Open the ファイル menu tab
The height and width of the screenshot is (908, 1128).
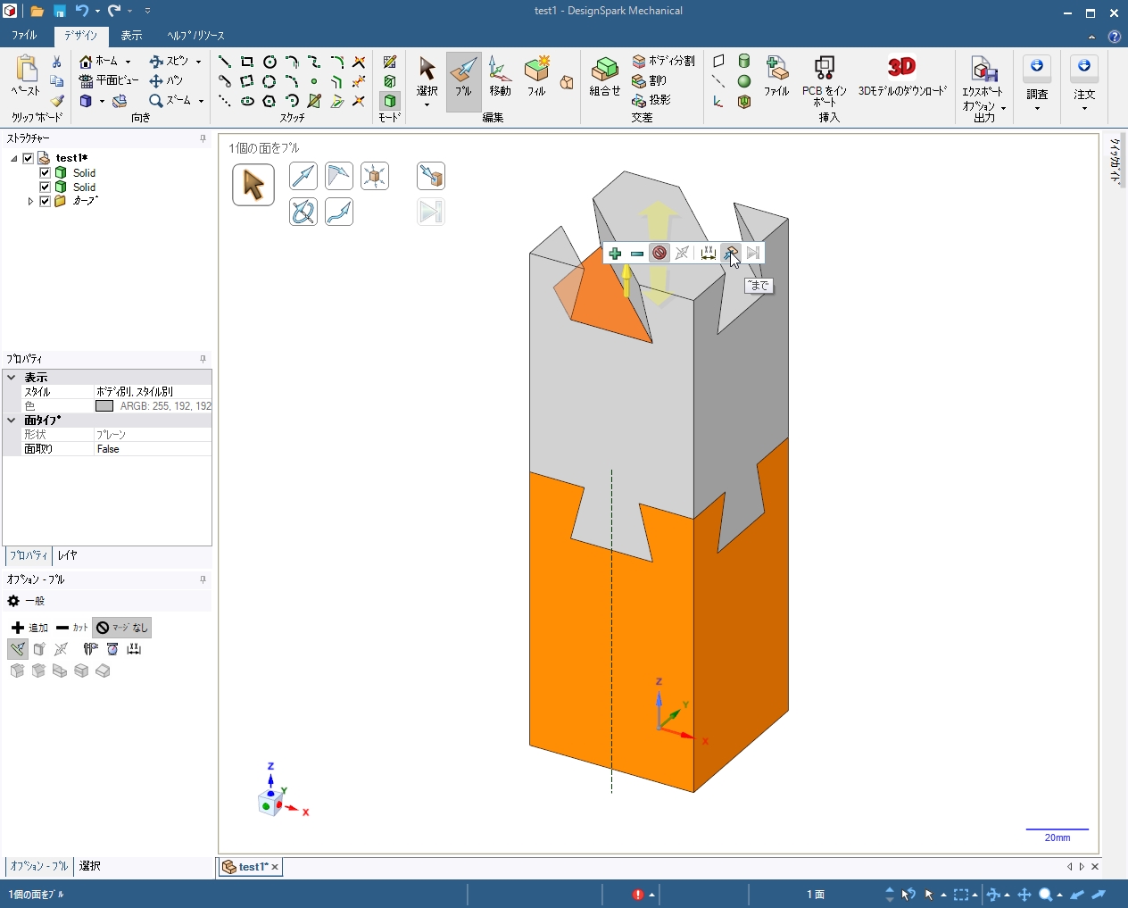pos(24,36)
